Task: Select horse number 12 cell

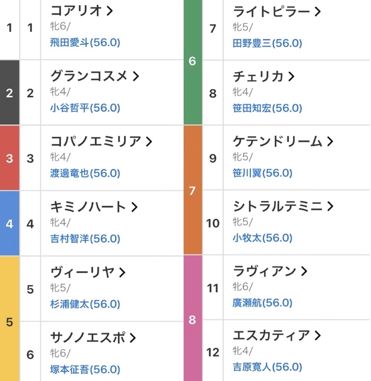Action: [x=213, y=352]
